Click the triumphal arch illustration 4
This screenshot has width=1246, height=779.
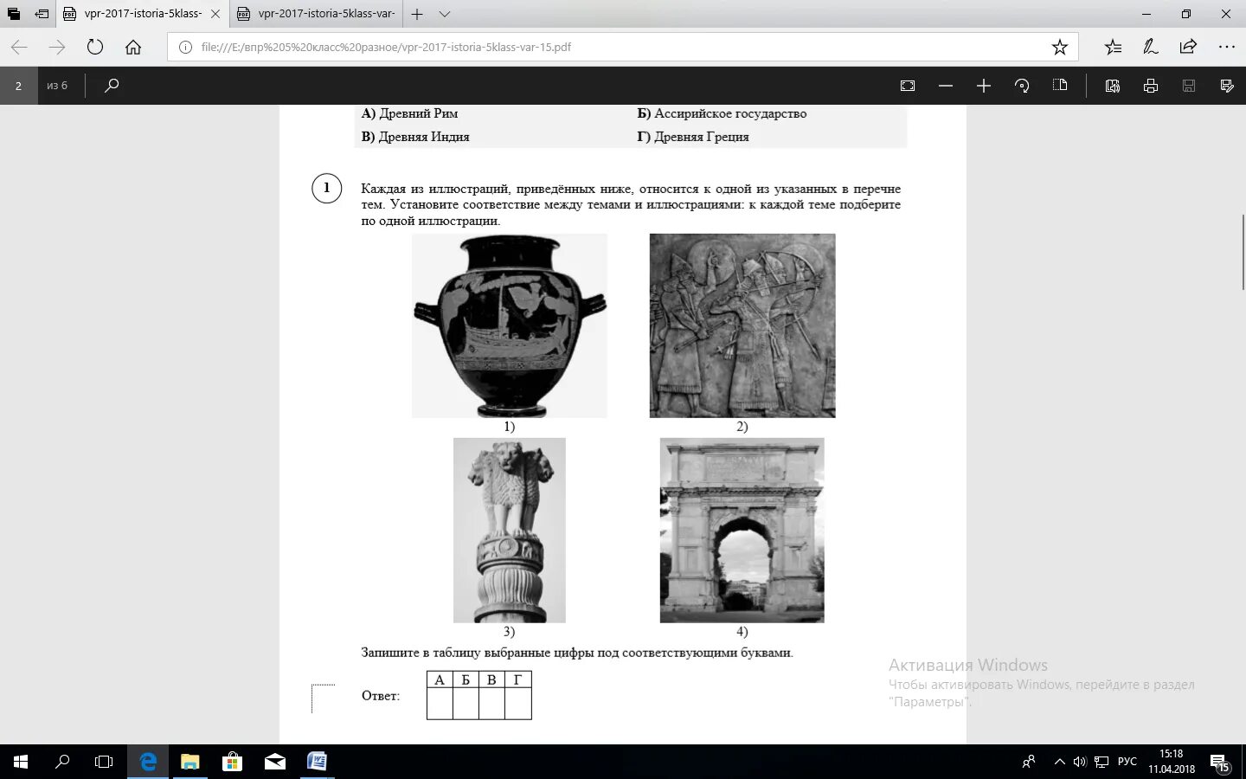[x=742, y=530]
